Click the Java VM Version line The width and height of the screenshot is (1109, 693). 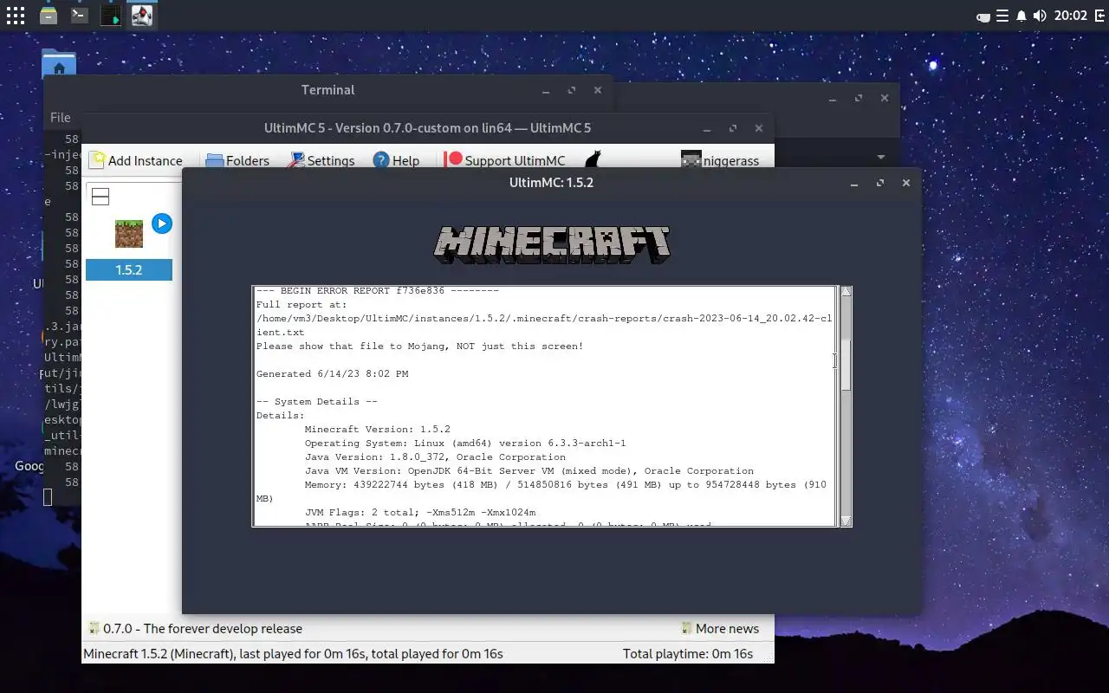(x=529, y=471)
